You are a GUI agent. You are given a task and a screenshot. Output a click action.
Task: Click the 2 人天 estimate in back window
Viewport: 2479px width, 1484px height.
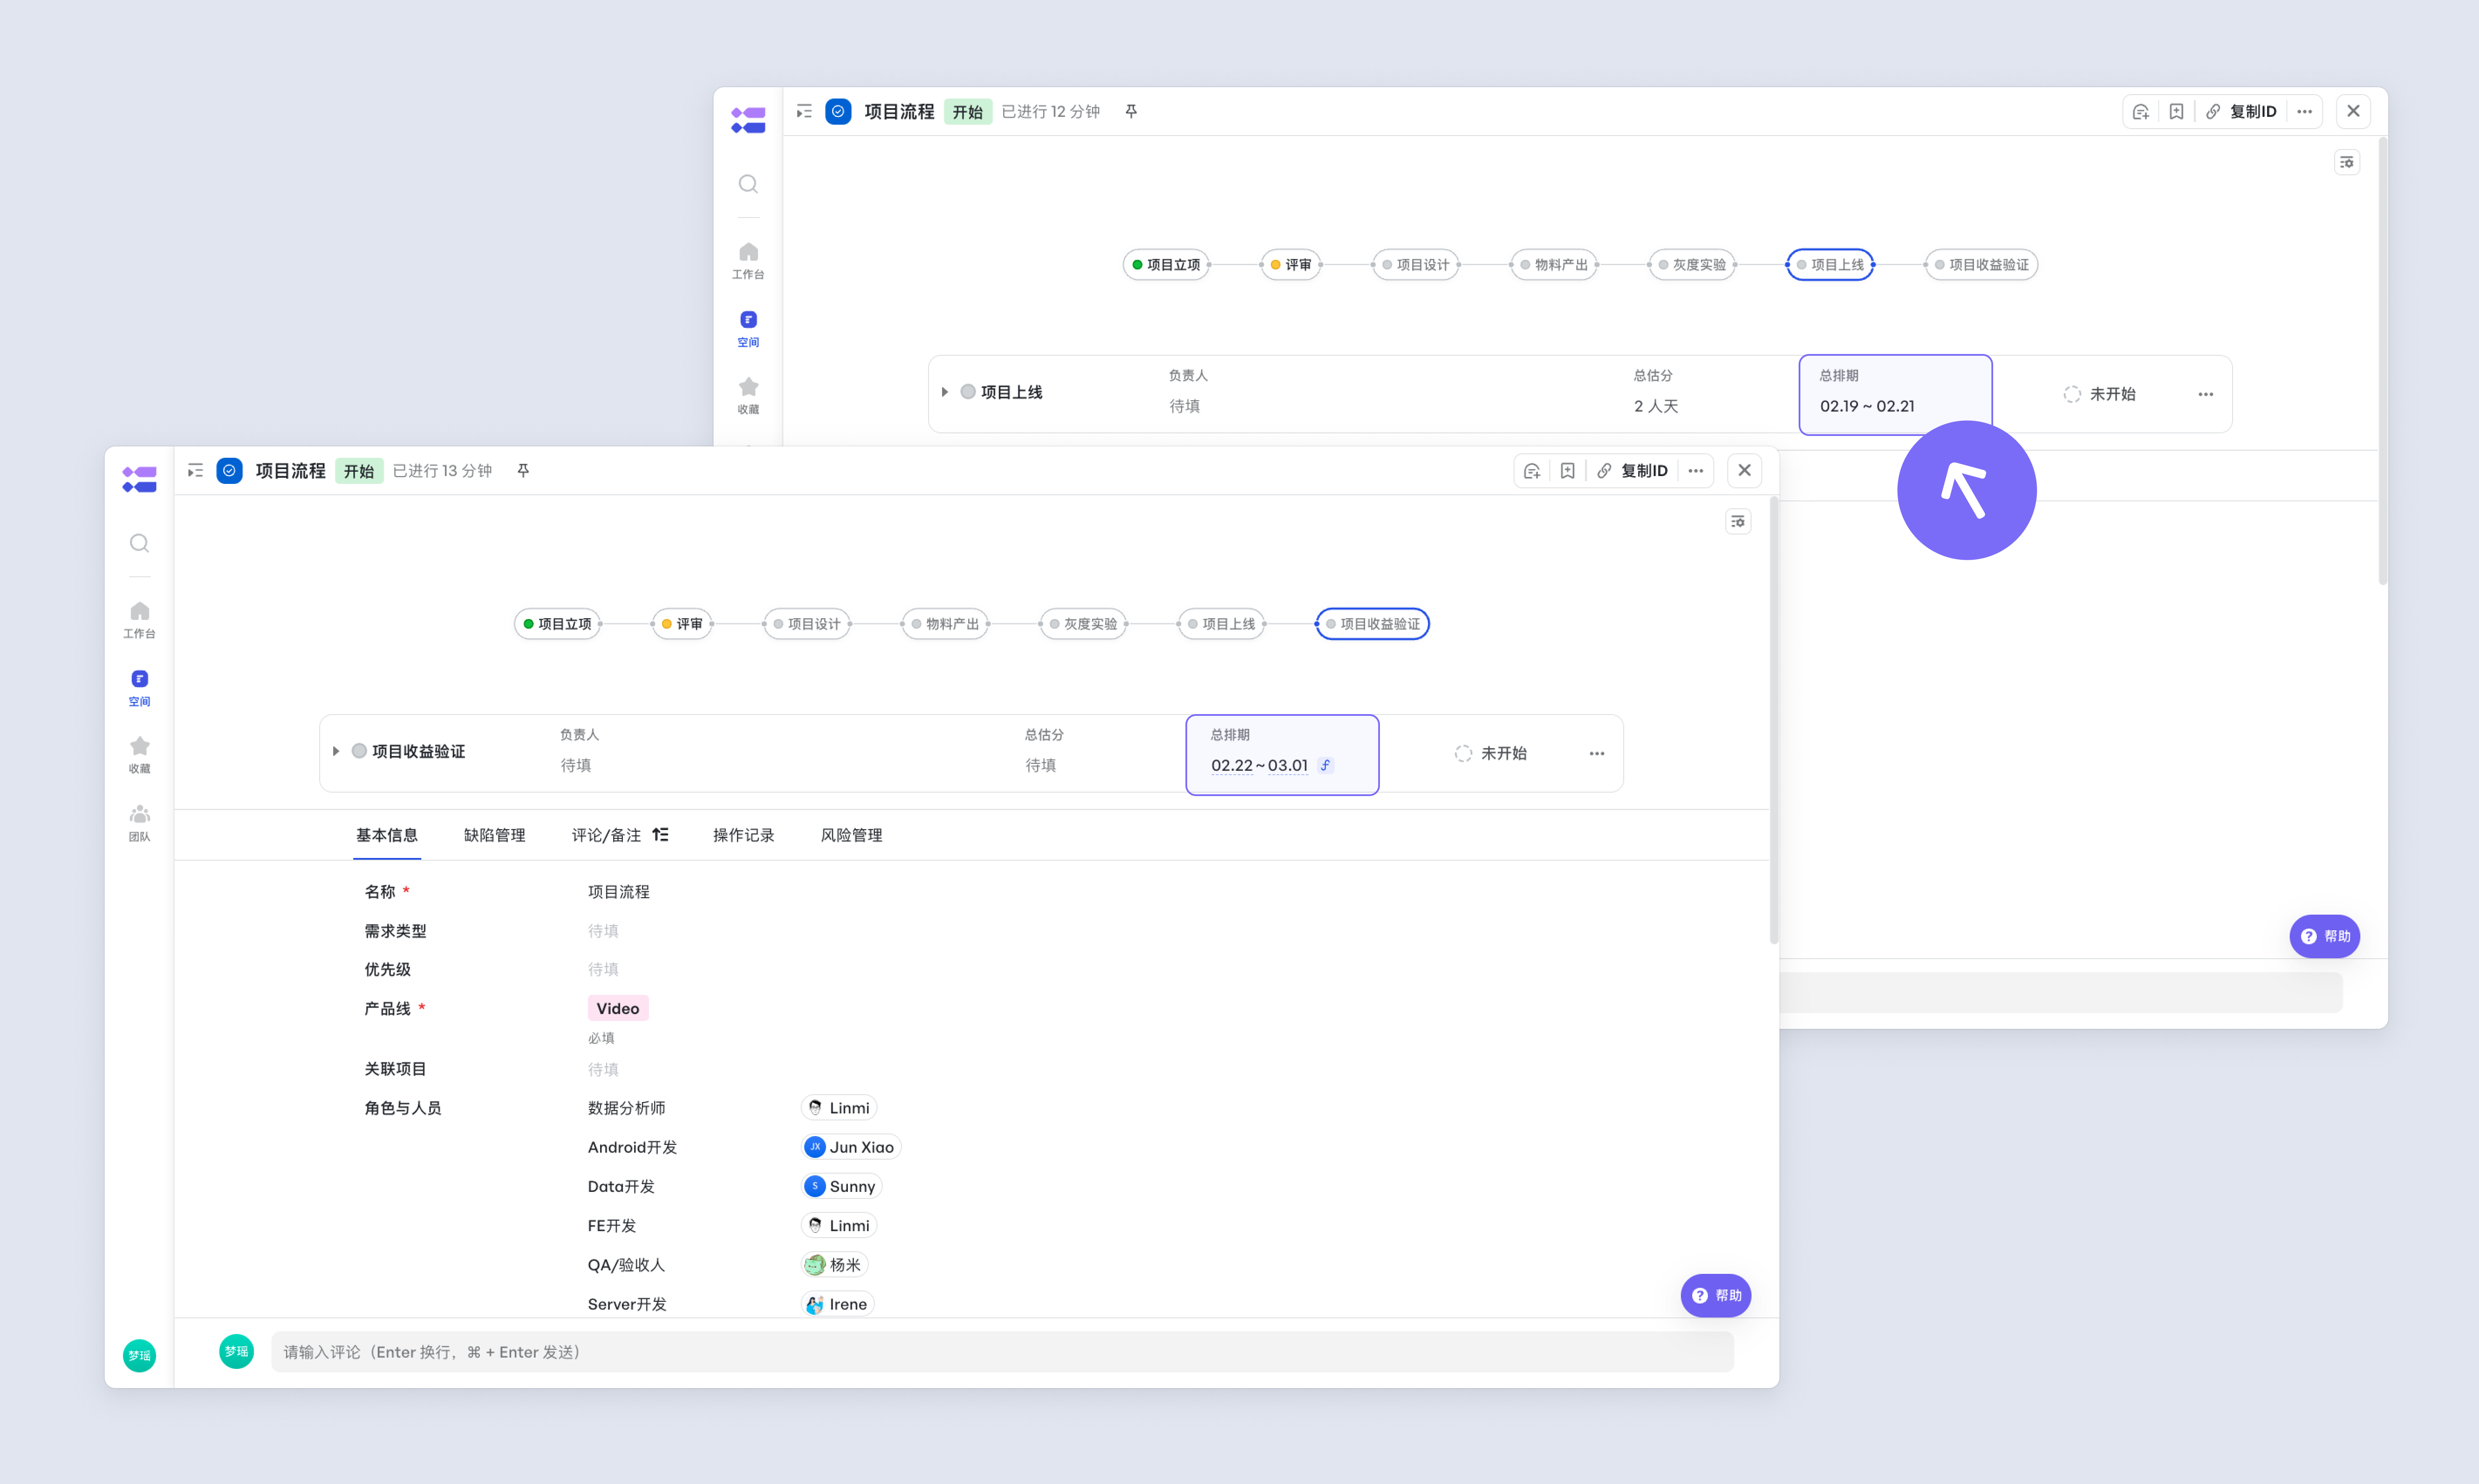[x=1656, y=406]
